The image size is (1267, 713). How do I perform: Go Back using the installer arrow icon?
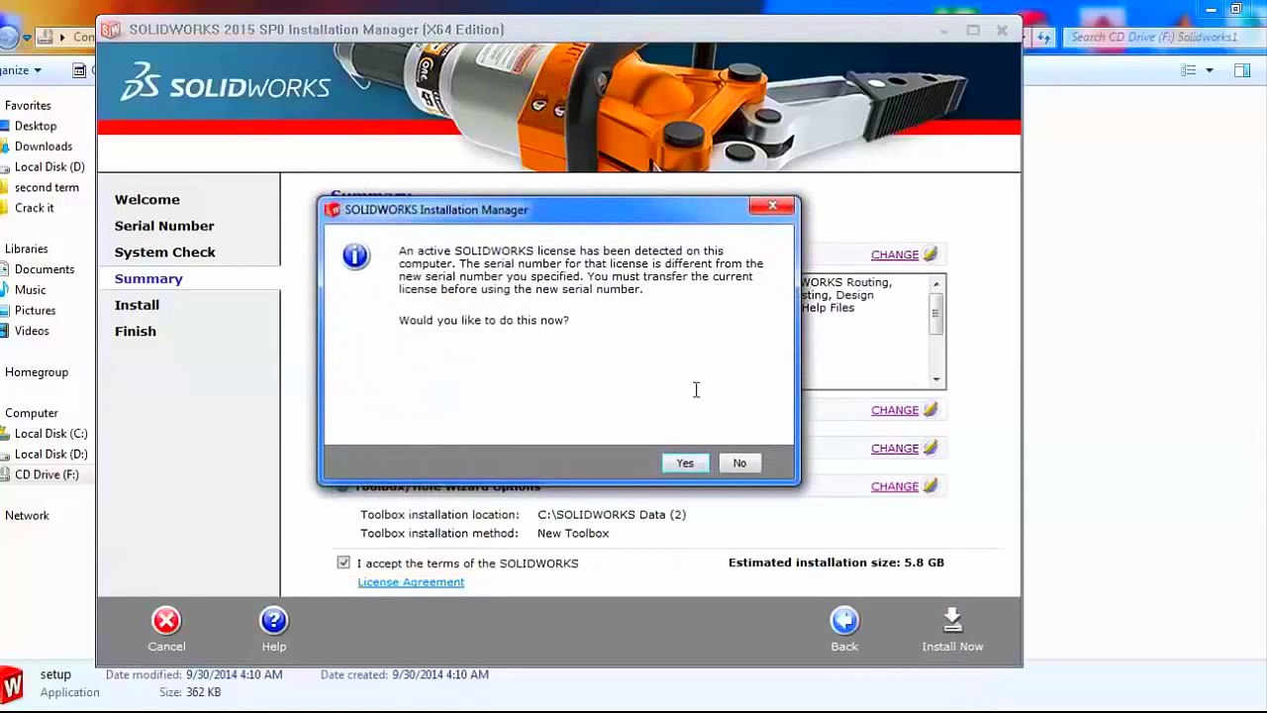(x=844, y=621)
